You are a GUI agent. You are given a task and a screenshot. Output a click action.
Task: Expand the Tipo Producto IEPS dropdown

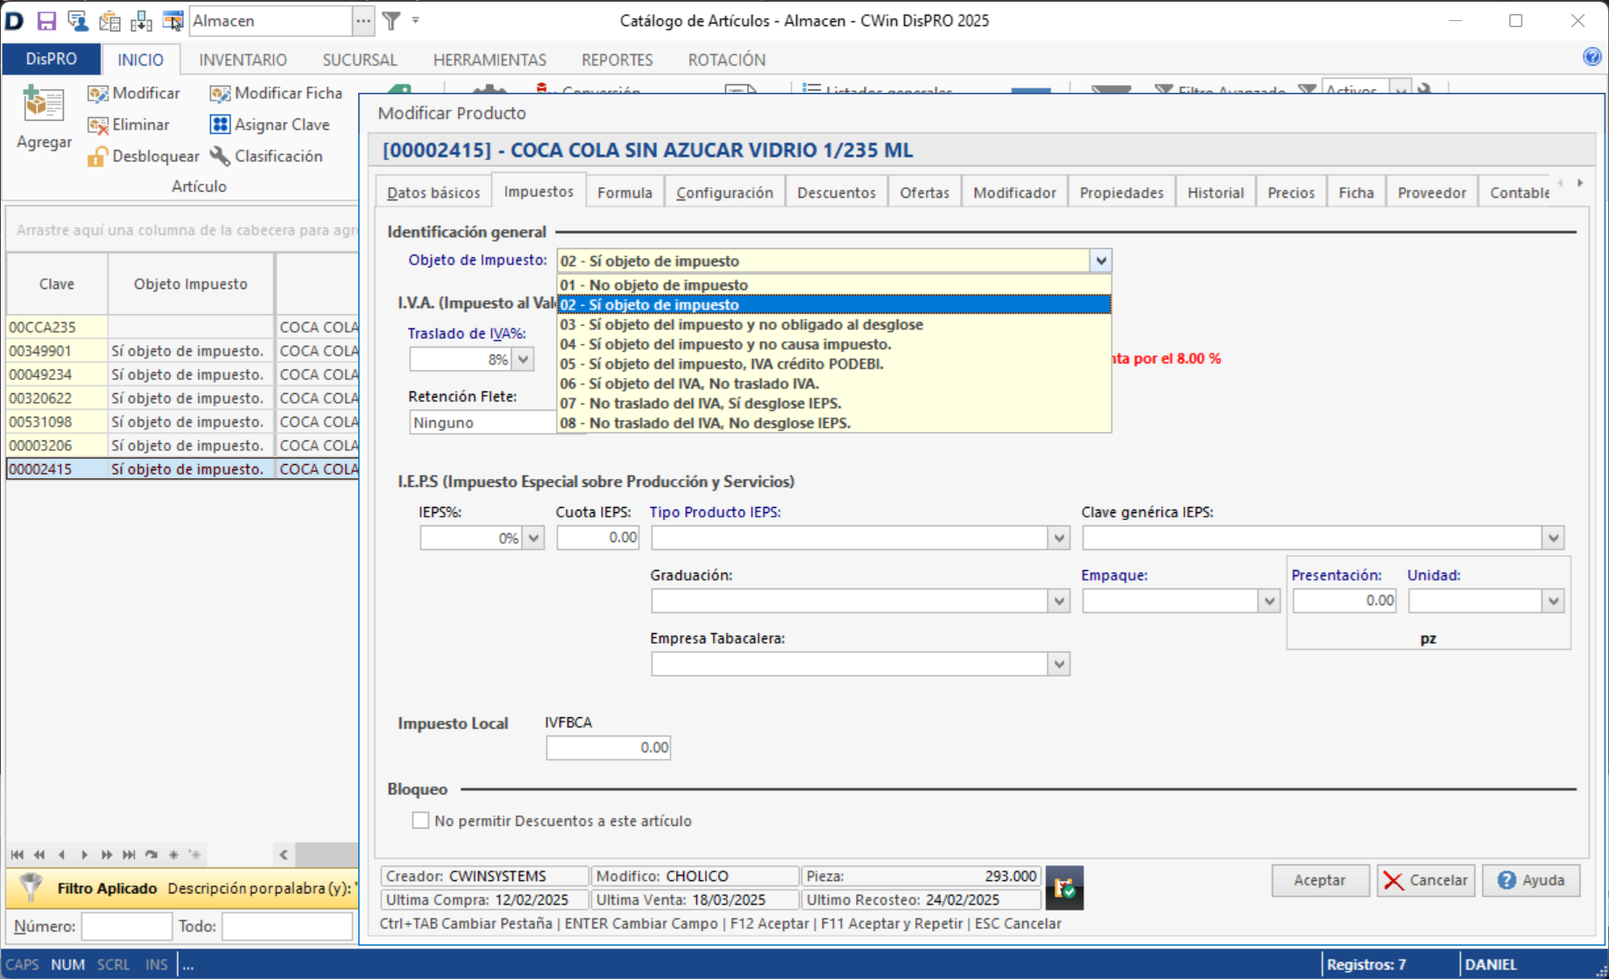click(x=1059, y=538)
